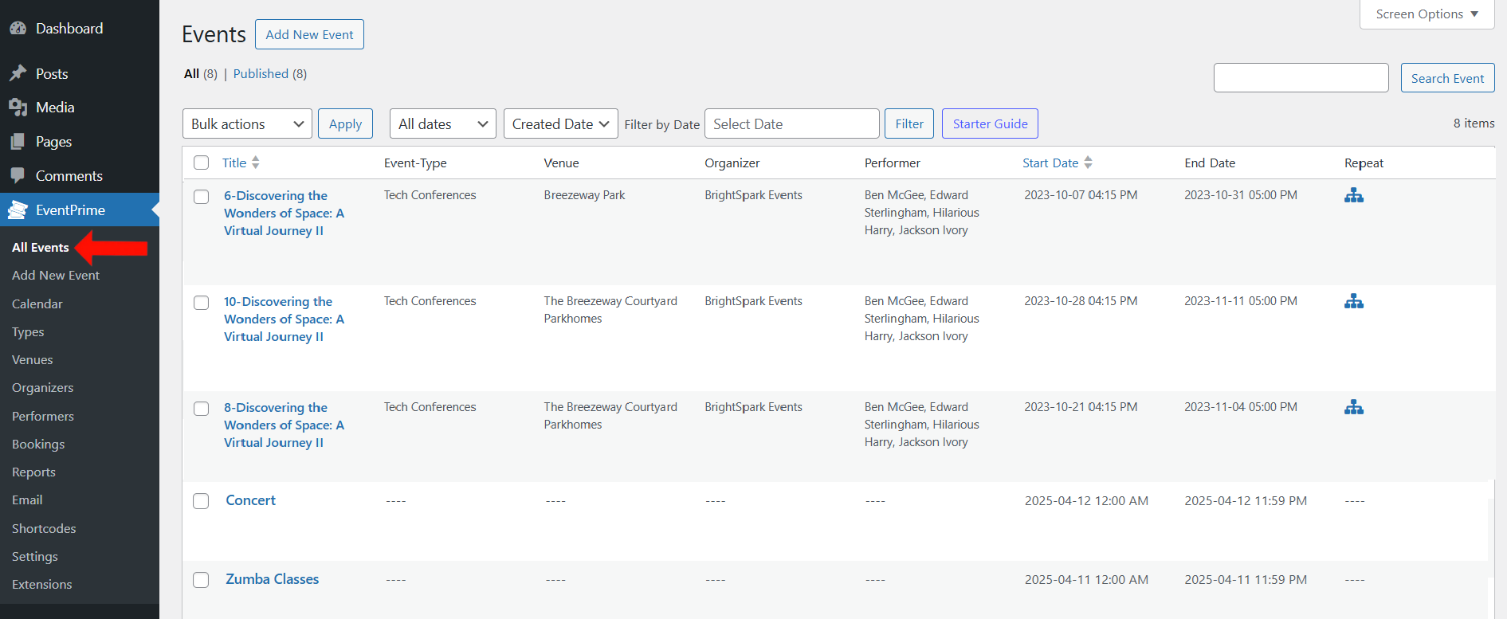1507x619 pixels.
Task: Open the Extensions menu item
Action: (x=42, y=584)
